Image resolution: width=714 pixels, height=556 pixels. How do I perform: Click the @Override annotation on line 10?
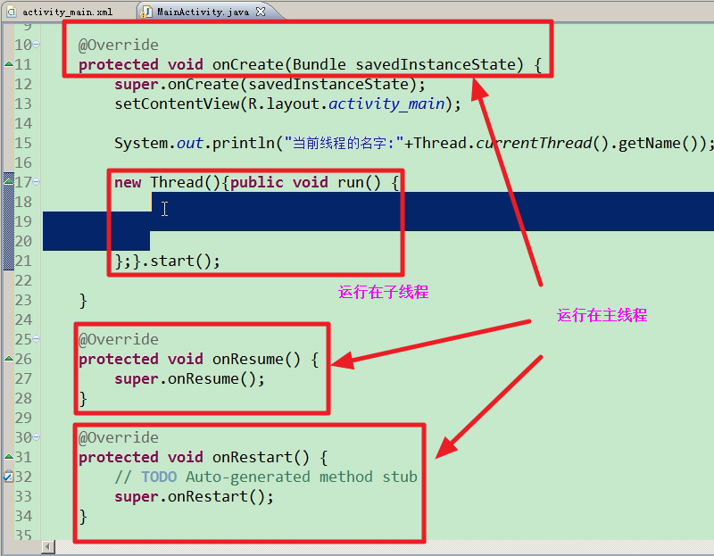point(119,45)
